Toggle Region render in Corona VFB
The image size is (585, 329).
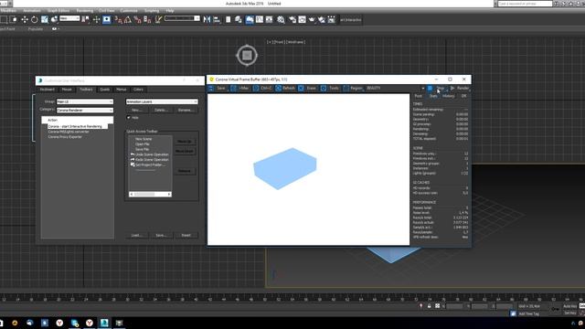click(x=353, y=88)
